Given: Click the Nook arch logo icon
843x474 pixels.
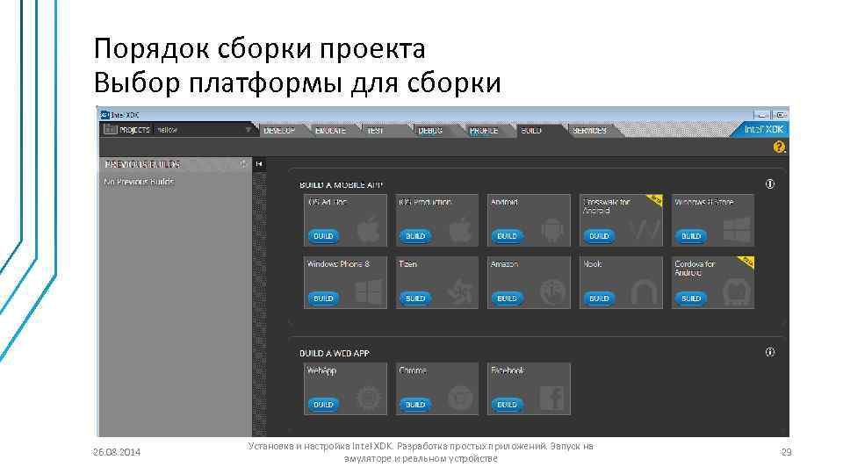Looking at the screenshot, I should tap(644, 293).
